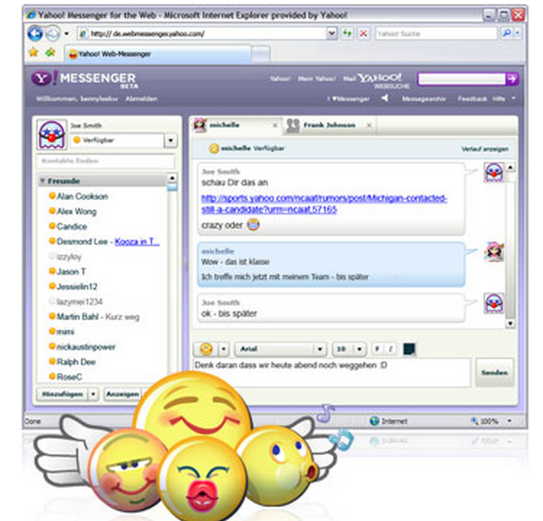Toggle italic text formatting

(390, 349)
